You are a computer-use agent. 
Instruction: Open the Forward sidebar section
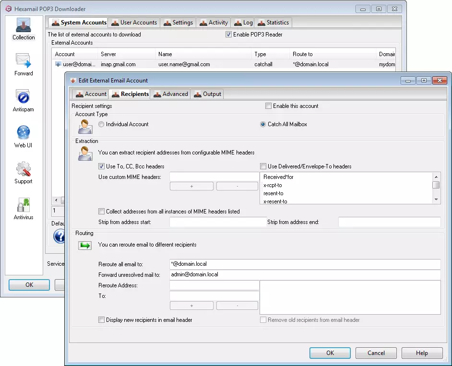pyautogui.click(x=24, y=61)
